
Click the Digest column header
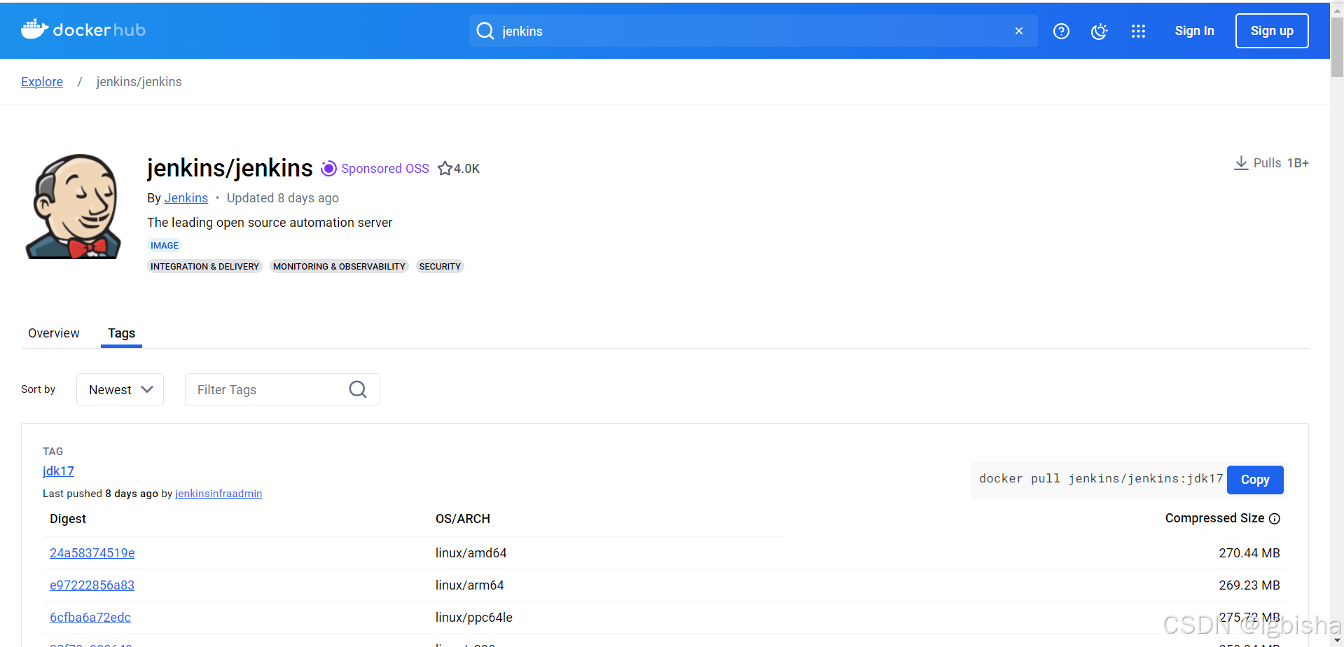pos(68,519)
